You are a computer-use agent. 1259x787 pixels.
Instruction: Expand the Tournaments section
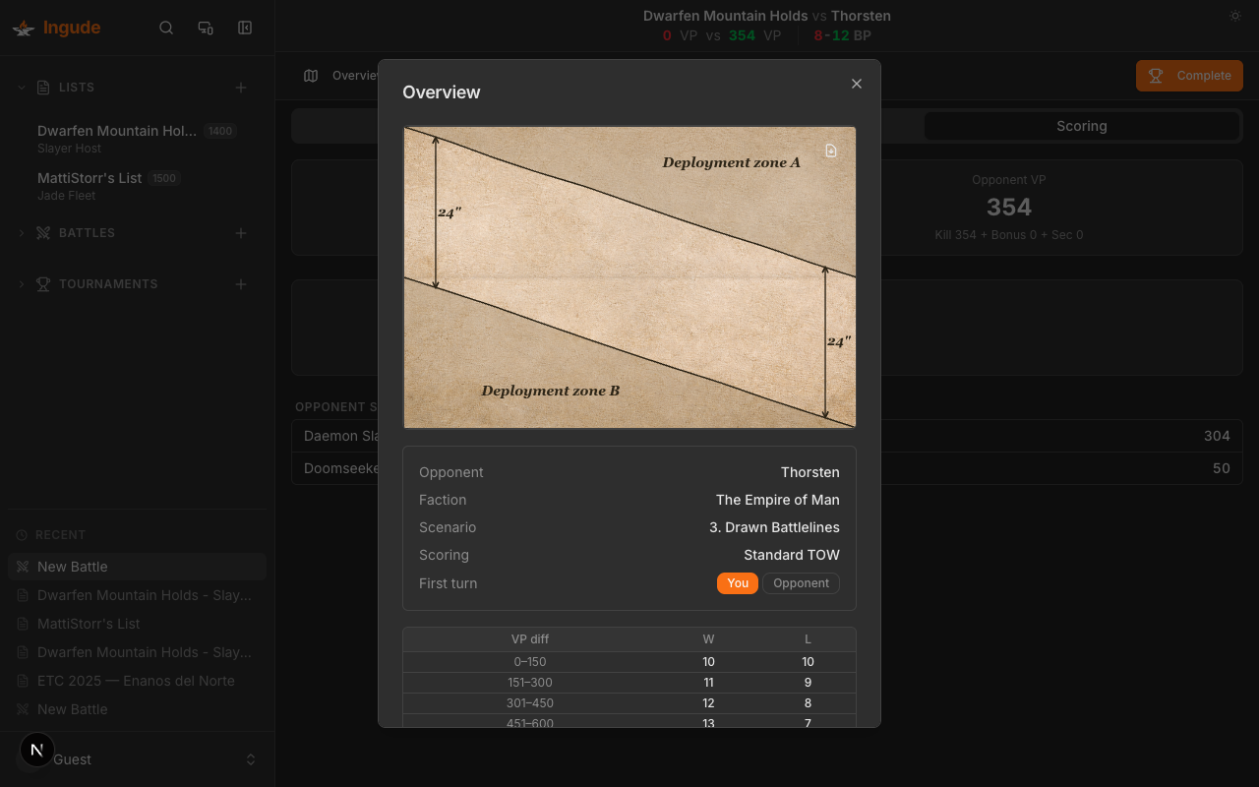[22, 284]
